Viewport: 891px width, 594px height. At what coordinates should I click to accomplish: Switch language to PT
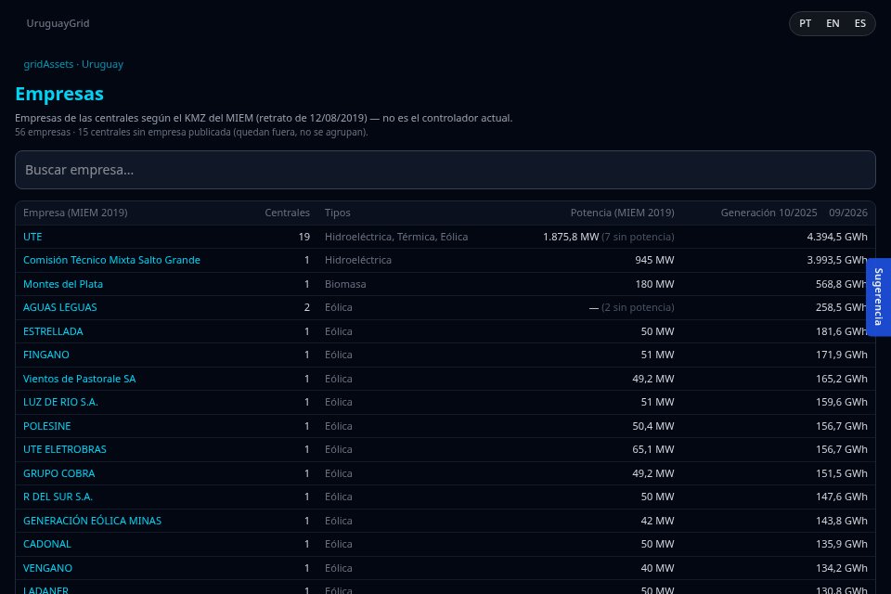(x=805, y=23)
